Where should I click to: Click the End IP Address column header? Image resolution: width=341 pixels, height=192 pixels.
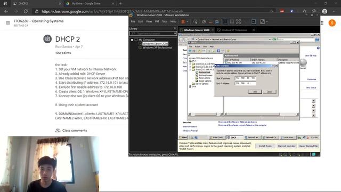click(264, 59)
